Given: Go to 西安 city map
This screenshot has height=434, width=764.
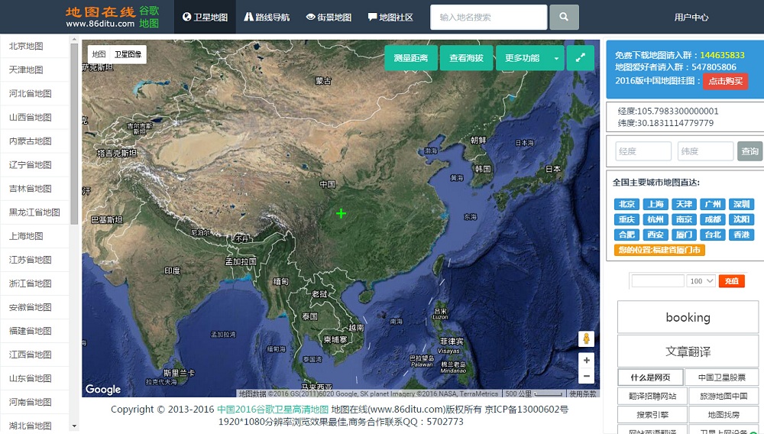Looking at the screenshot, I should tap(656, 235).
